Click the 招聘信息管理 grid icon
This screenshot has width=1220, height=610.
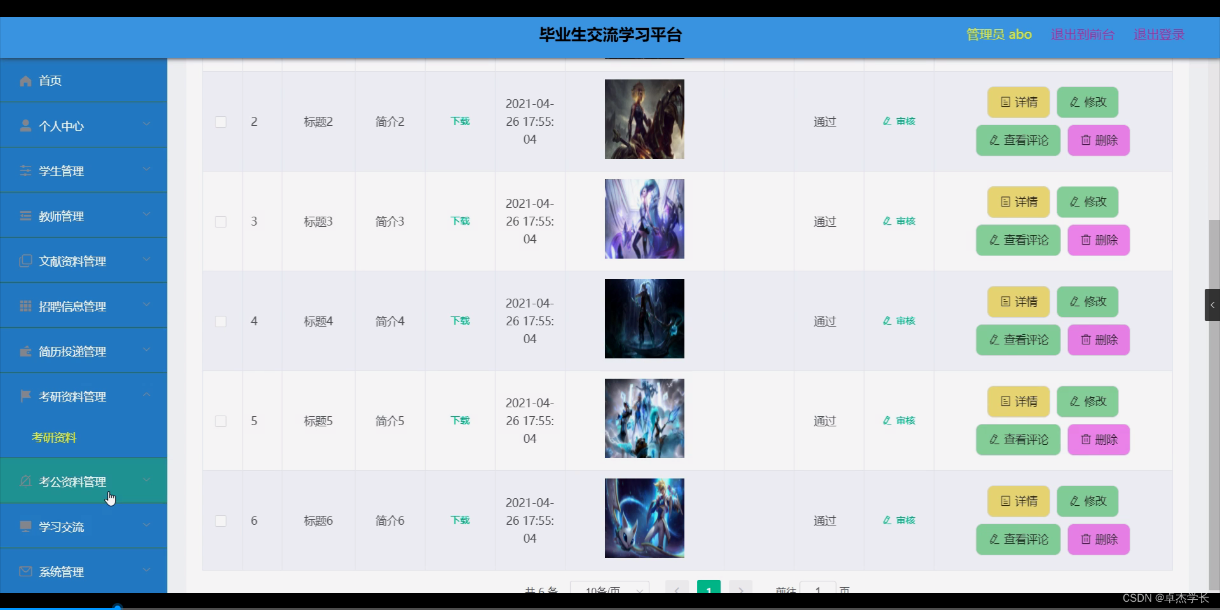(x=25, y=306)
